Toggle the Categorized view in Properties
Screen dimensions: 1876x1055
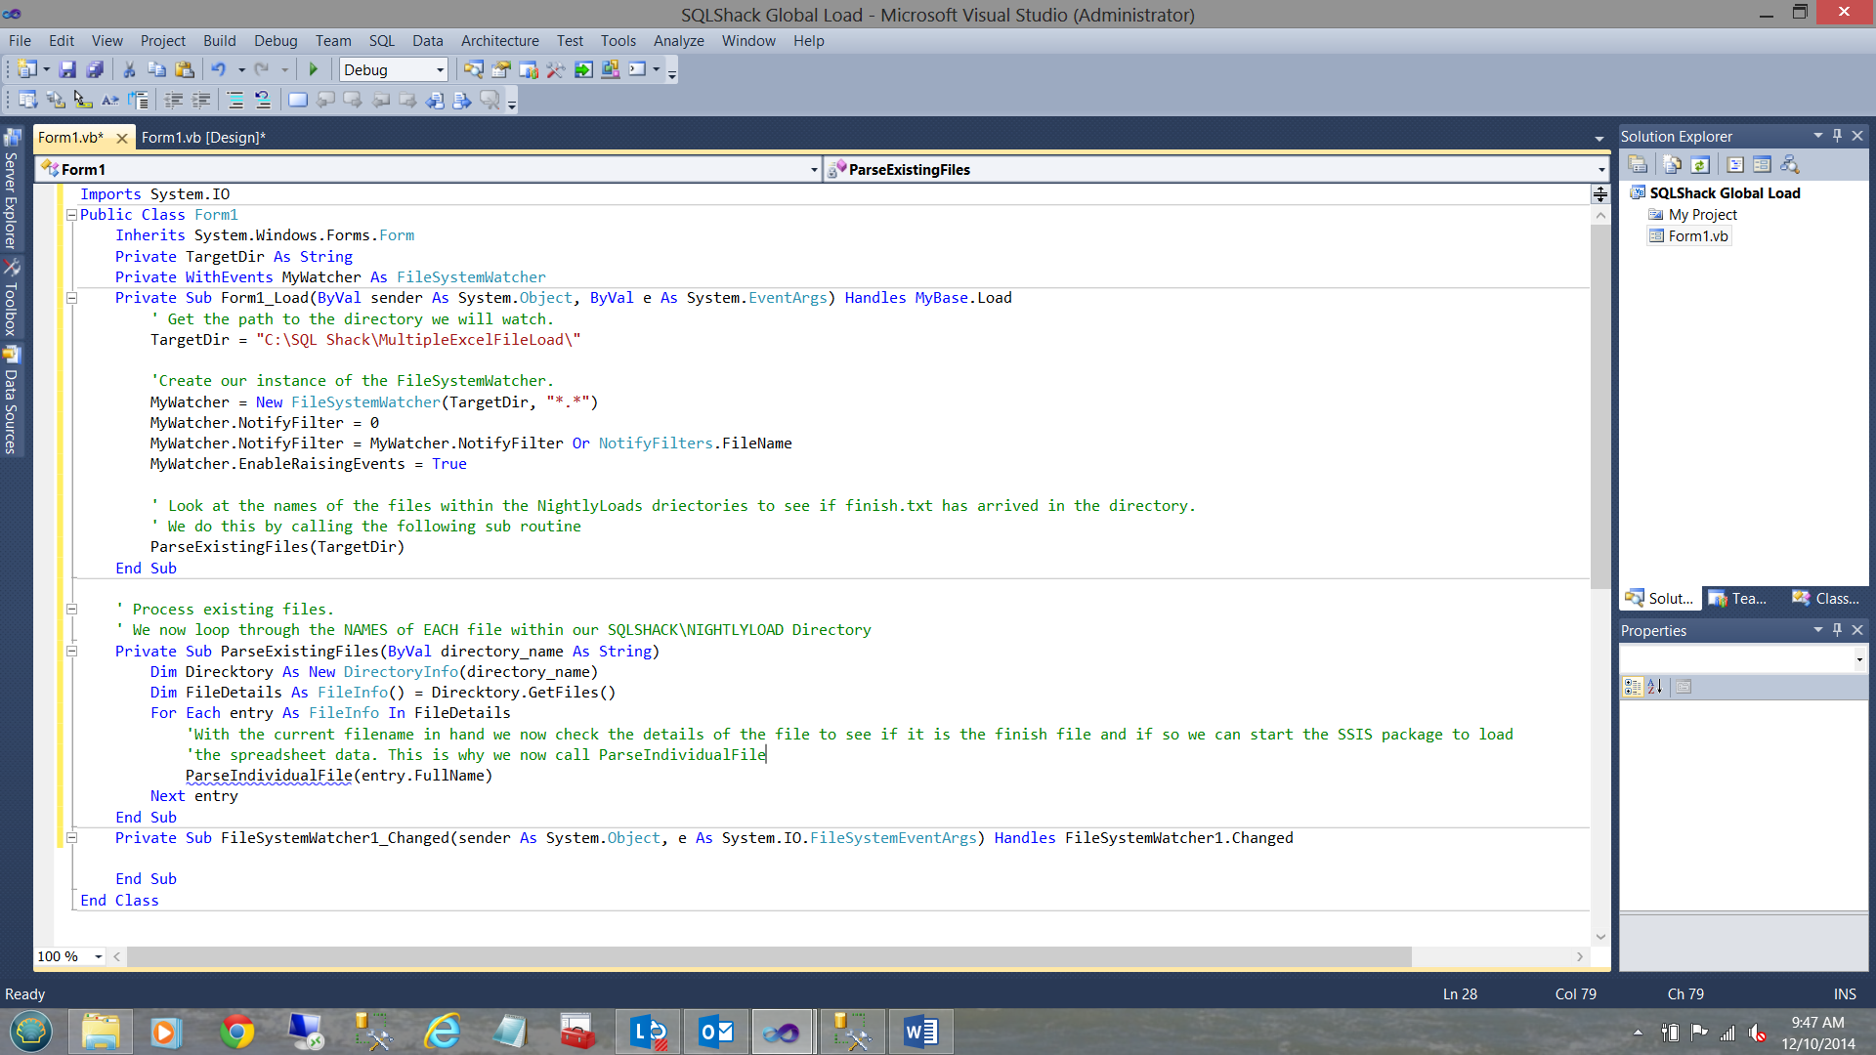click(x=1633, y=687)
